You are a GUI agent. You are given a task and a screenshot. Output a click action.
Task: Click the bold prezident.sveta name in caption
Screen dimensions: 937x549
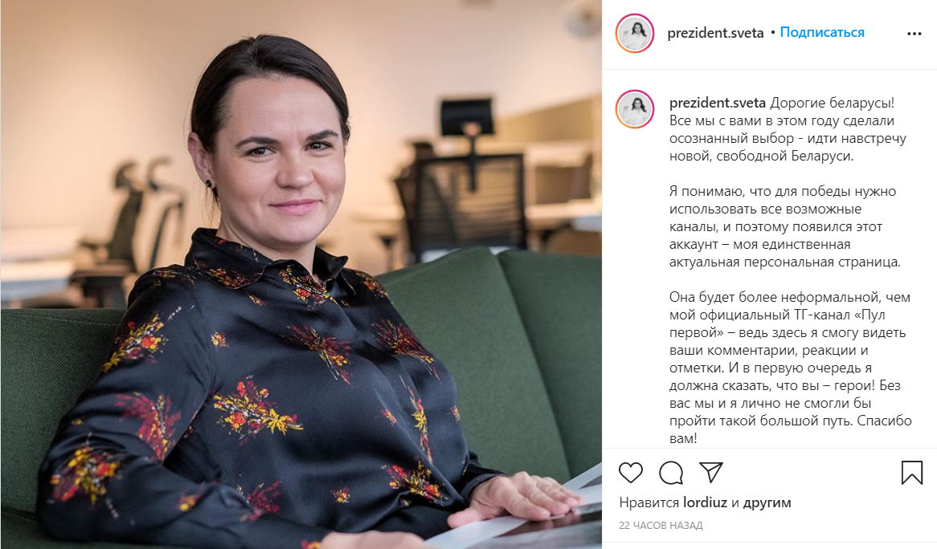[x=717, y=103]
